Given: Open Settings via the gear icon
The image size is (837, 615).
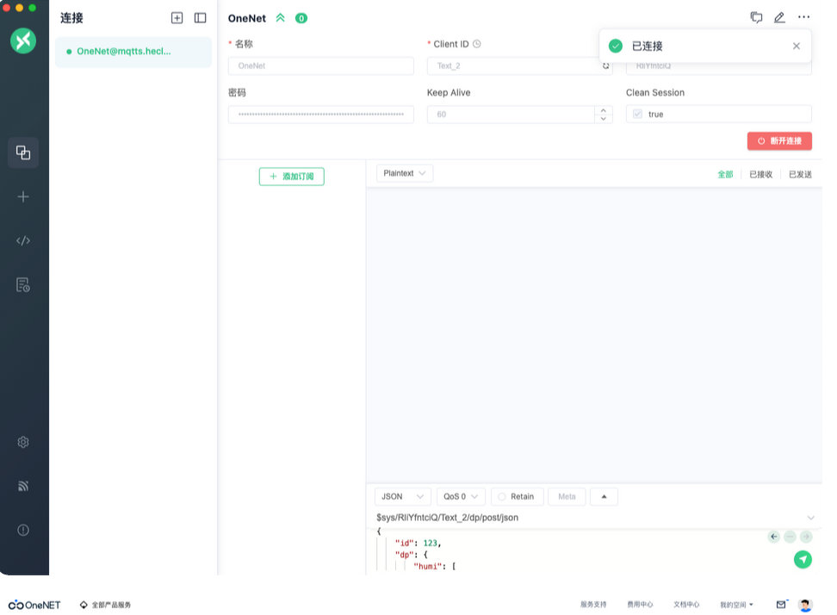Looking at the screenshot, I should [23, 442].
